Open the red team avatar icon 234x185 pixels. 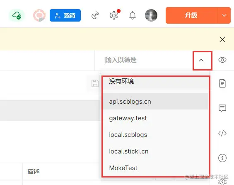[x=39, y=15]
